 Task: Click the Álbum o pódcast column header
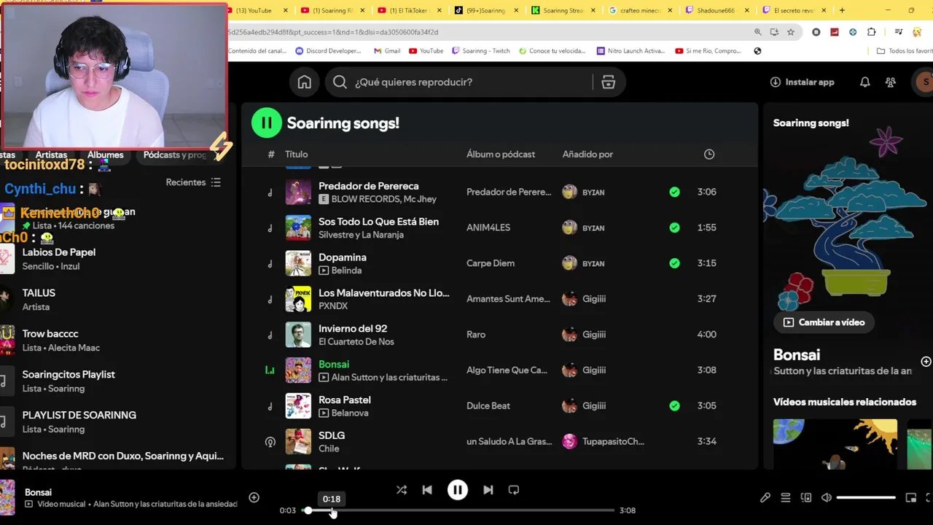tap(501, 154)
